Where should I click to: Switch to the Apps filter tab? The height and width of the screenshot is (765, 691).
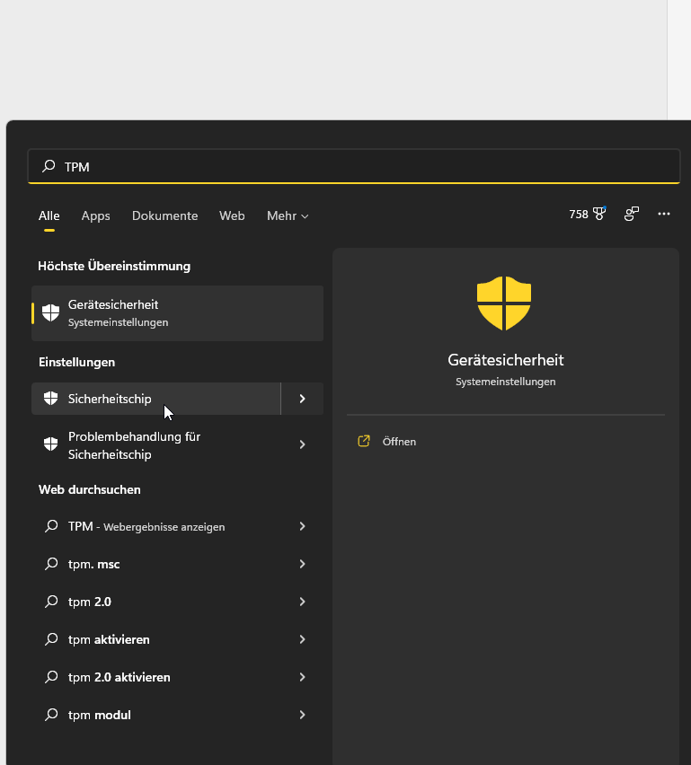coord(95,215)
